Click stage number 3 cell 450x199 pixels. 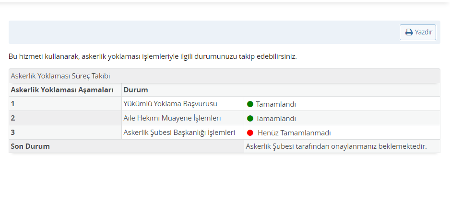tap(65, 133)
